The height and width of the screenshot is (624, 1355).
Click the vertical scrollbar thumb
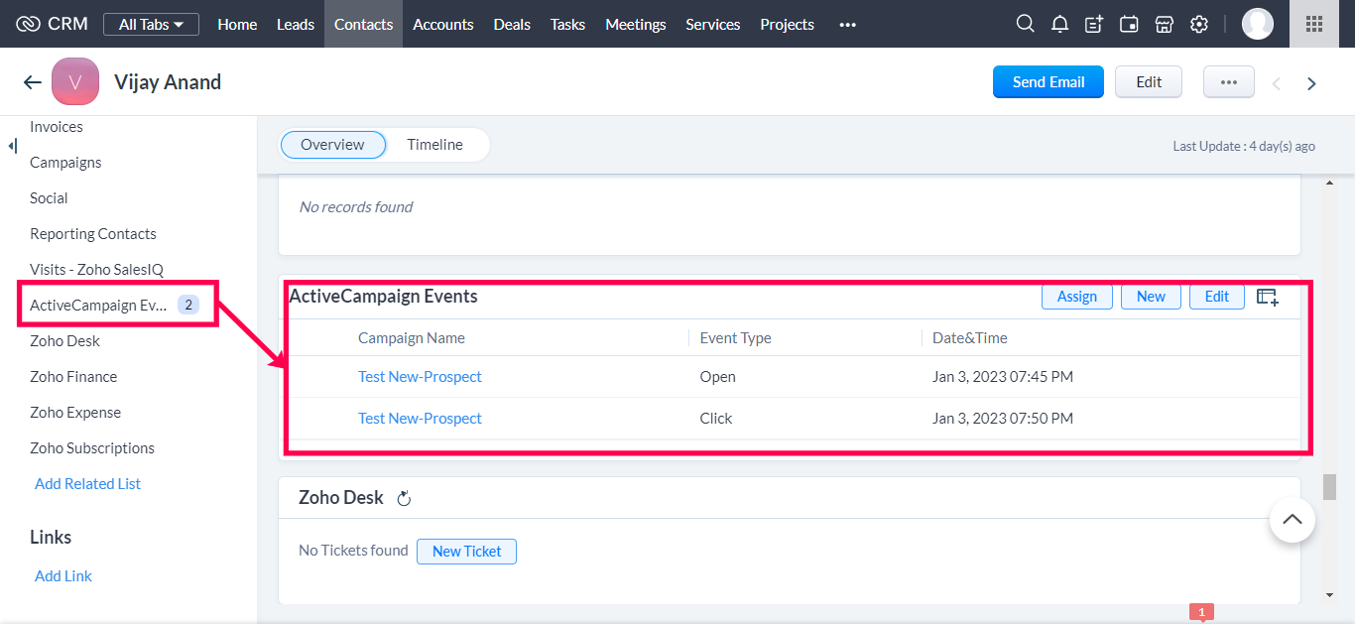pos(1329,487)
